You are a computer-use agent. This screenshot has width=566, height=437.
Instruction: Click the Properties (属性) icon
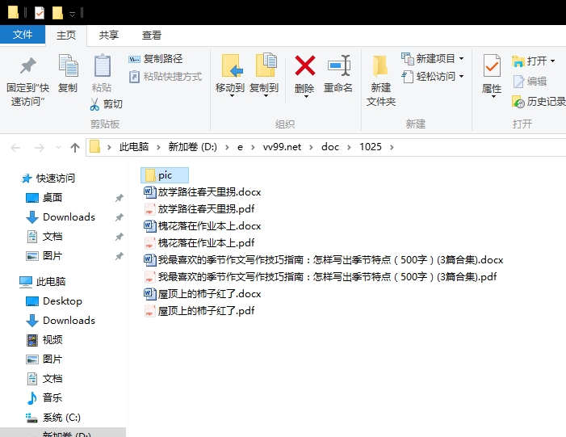point(492,65)
